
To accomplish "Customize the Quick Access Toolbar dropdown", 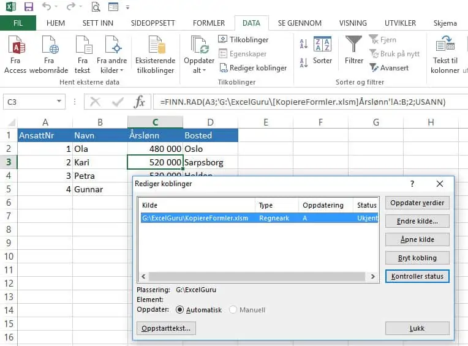I will point(127,7).
